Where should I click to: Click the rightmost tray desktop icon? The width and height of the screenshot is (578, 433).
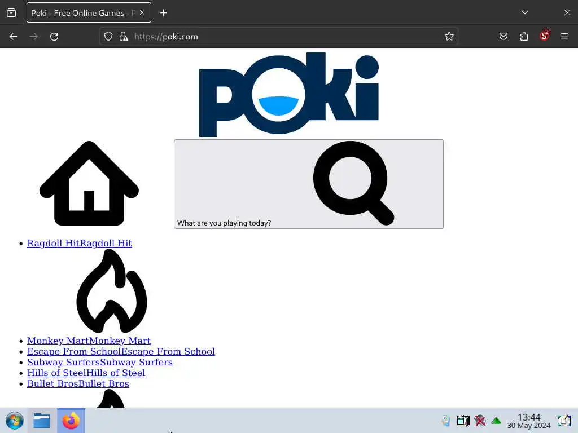point(564,421)
